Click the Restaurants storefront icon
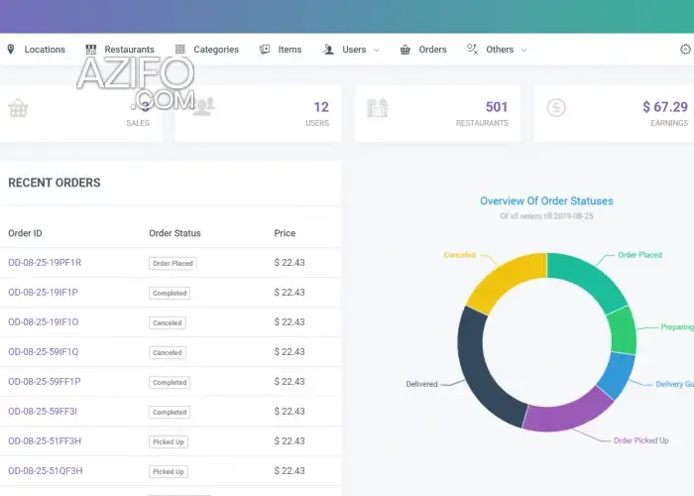 pyautogui.click(x=91, y=50)
